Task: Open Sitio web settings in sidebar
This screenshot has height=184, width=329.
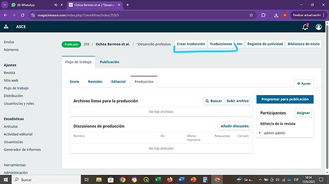Action: [11, 80]
